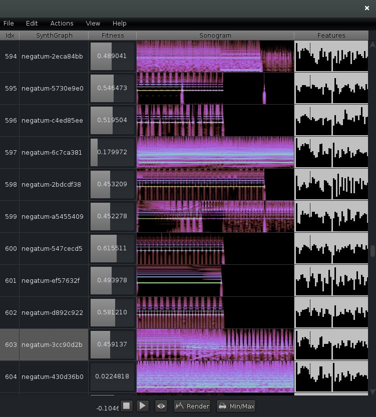This screenshot has height=417, width=376.
Task: Sort by the SynthGraph column header
Action: coord(54,36)
